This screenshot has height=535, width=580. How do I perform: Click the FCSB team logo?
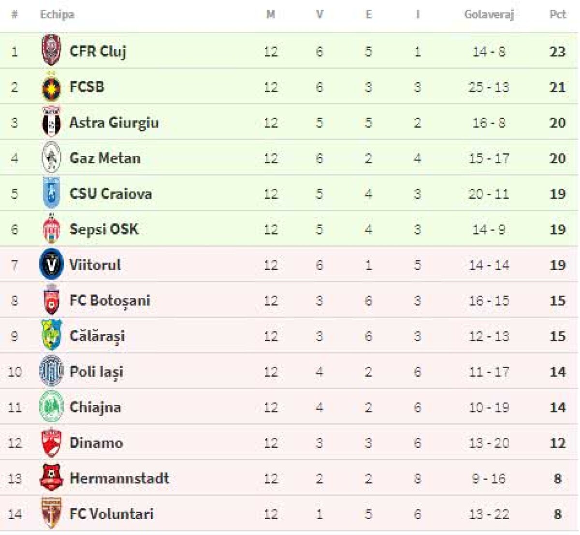tap(51, 87)
